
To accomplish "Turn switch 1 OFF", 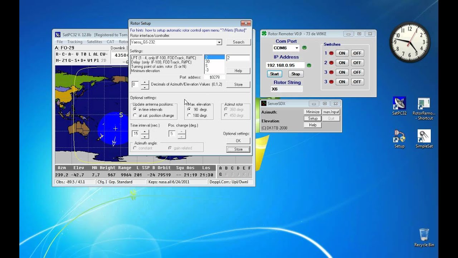I will coord(357,53).
